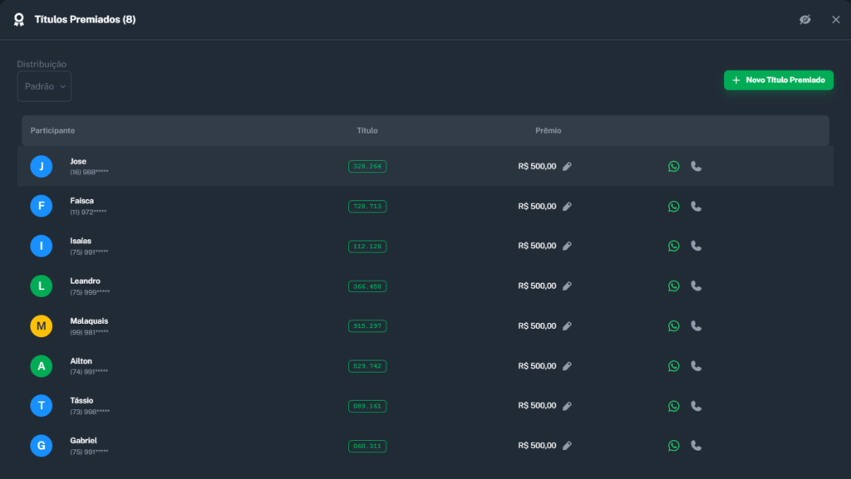Image resolution: width=851 pixels, height=479 pixels.
Task: Open WhatsApp chat for Jose
Action: click(x=673, y=166)
